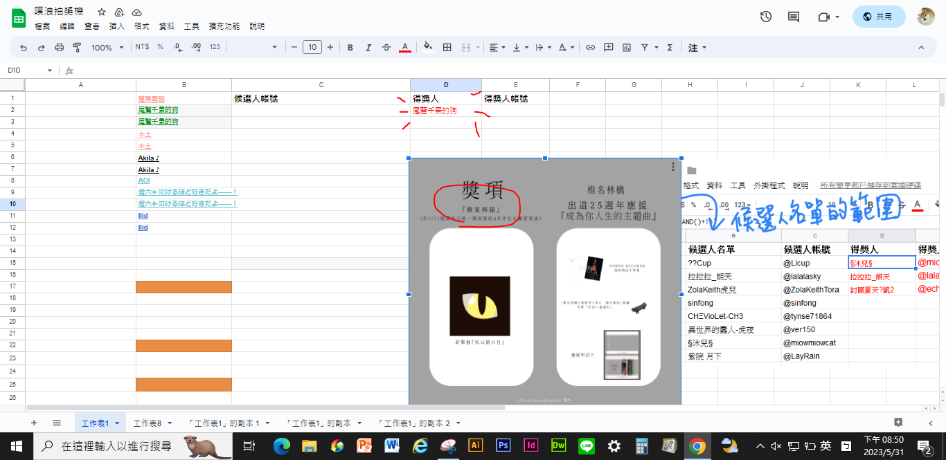The image size is (946, 460).
Task: Open the borders menu
Action: pos(447,48)
